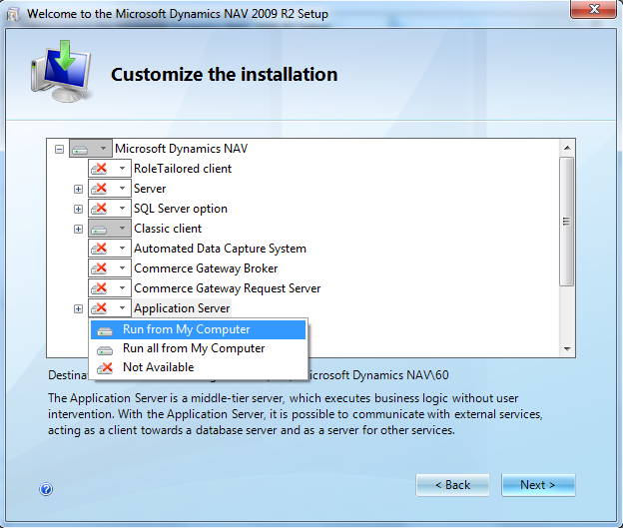The height and width of the screenshot is (528, 623).
Task: Select the Commerce Gateway Request Server label
Action: pos(227,288)
